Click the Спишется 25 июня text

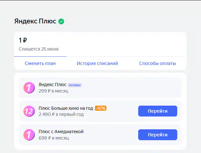pyautogui.click(x=38, y=49)
